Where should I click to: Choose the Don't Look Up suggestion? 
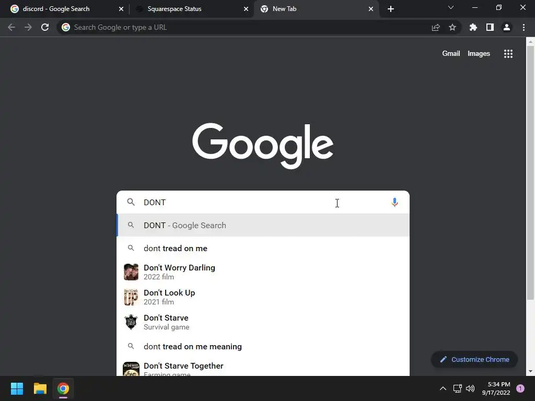(263, 297)
